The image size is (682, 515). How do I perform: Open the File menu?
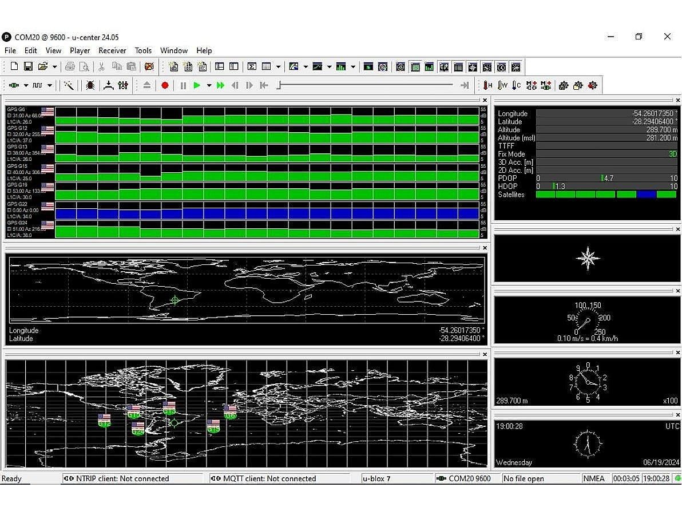(10, 50)
